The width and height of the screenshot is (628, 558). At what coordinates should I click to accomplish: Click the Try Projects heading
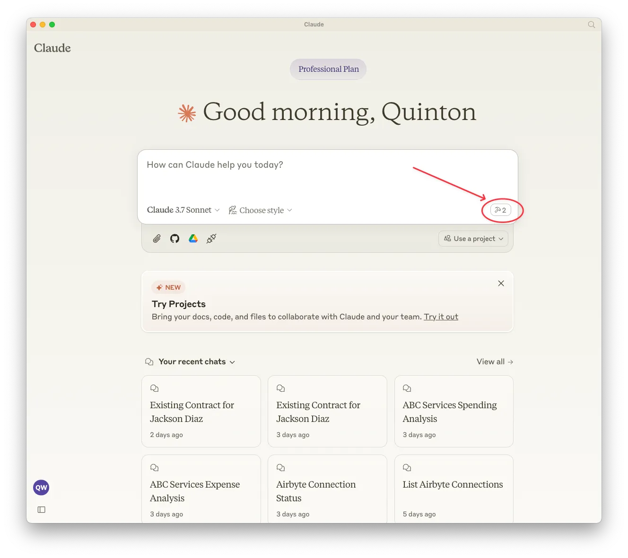point(179,304)
